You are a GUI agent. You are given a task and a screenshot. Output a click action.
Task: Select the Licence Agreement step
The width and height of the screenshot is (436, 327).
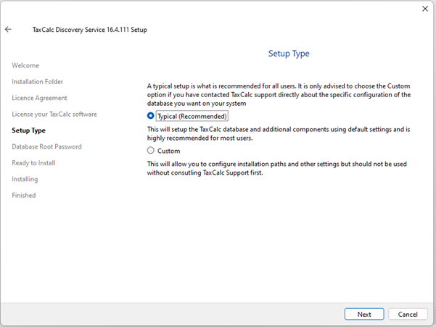[x=39, y=98]
